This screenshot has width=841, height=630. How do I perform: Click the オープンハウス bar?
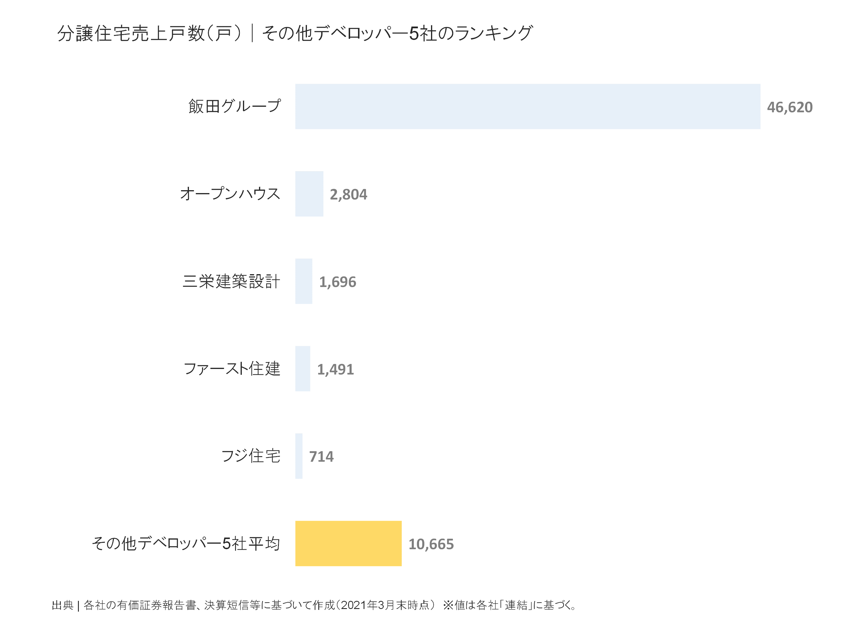[x=309, y=194]
